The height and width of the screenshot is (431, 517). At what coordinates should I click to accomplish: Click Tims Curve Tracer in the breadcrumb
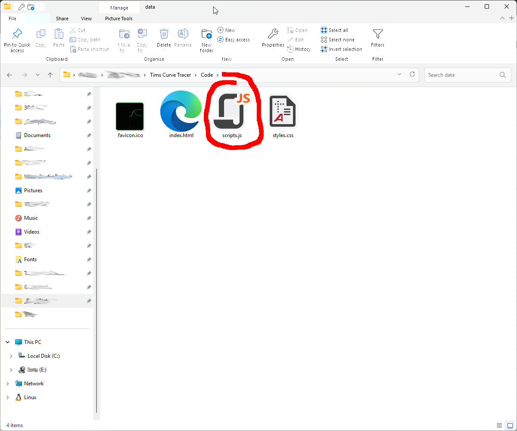point(171,75)
